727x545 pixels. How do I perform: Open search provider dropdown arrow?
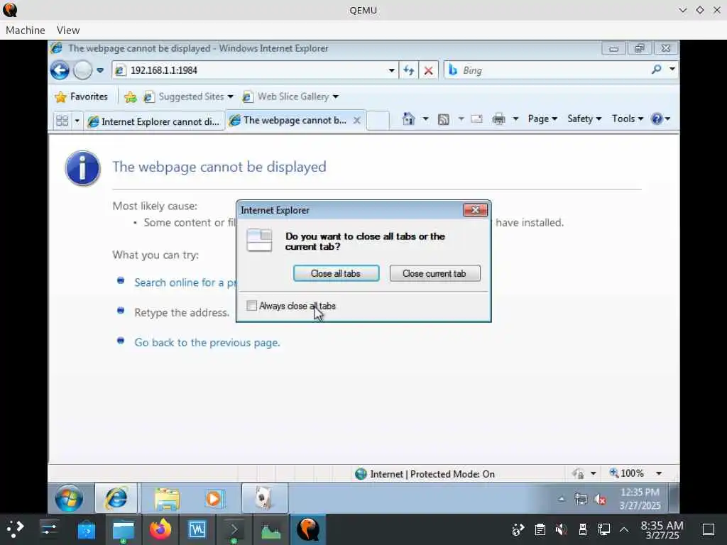coord(672,70)
